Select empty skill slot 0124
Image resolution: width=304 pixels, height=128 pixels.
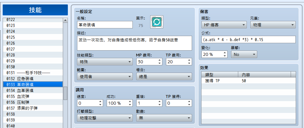(x=33, y=31)
